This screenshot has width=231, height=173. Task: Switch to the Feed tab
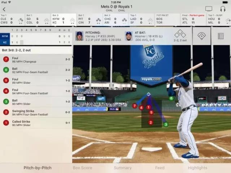click(160, 168)
